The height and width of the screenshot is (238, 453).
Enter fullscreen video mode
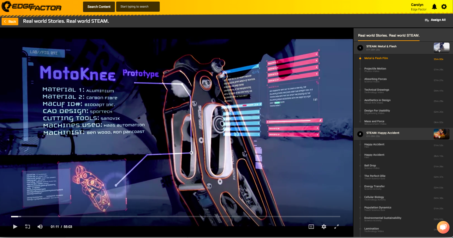[337, 226]
